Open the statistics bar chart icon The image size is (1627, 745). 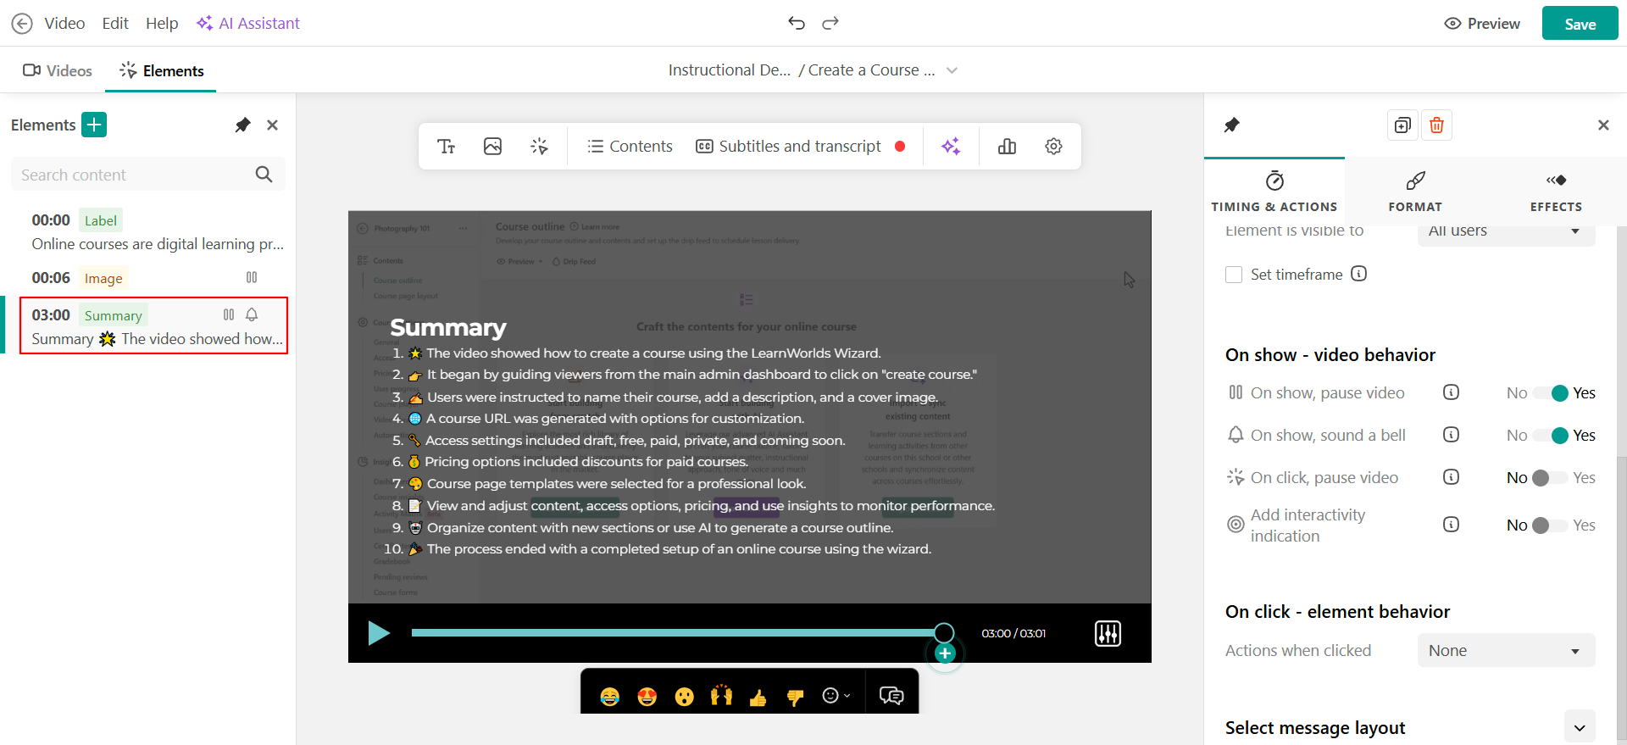[1007, 147]
